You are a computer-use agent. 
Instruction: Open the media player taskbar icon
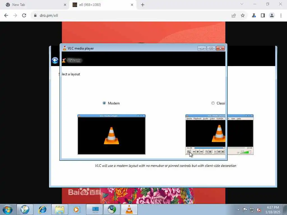[76, 209]
